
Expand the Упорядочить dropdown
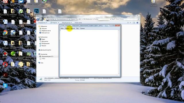pos(43,23)
